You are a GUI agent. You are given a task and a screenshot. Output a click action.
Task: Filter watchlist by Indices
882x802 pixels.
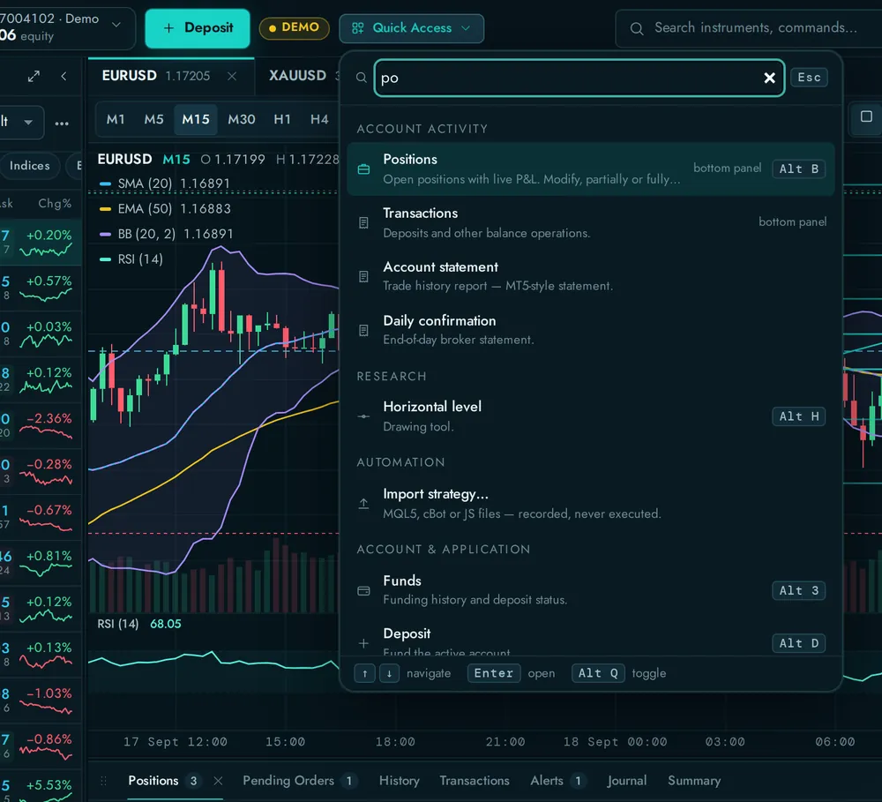click(x=30, y=166)
